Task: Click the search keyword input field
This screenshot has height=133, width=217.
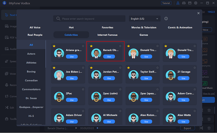Action: point(89,19)
